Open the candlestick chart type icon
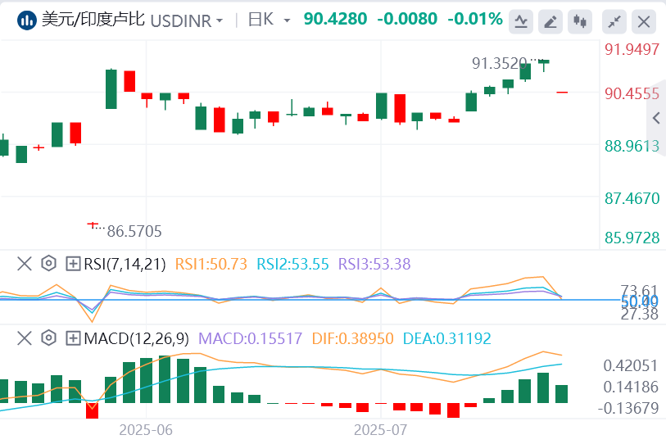The image size is (666, 444). 581,21
